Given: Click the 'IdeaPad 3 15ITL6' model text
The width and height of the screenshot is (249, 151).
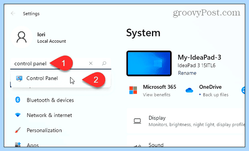Looking at the screenshot, I should 197,66.
